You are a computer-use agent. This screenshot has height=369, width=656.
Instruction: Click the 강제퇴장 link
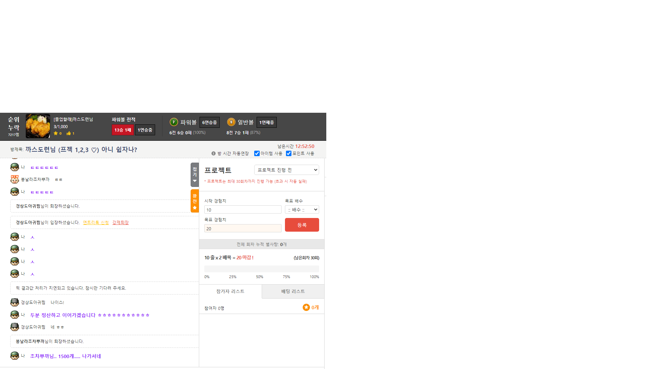click(120, 222)
